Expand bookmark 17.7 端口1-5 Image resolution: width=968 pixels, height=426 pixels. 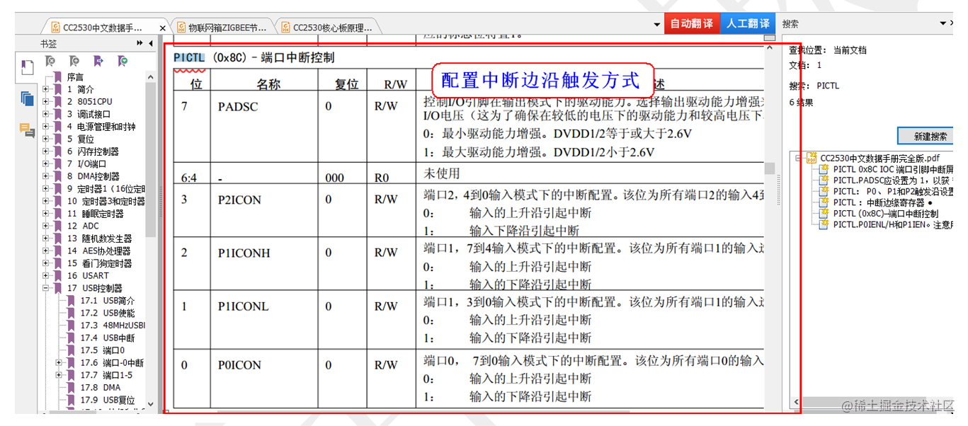59,375
